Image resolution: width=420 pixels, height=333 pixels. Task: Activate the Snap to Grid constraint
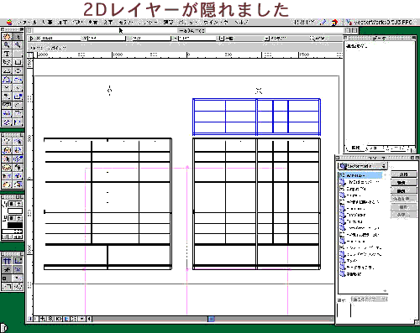click(7, 261)
